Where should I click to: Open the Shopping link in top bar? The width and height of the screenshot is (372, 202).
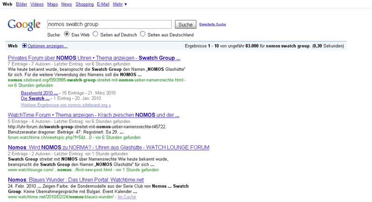85,4
